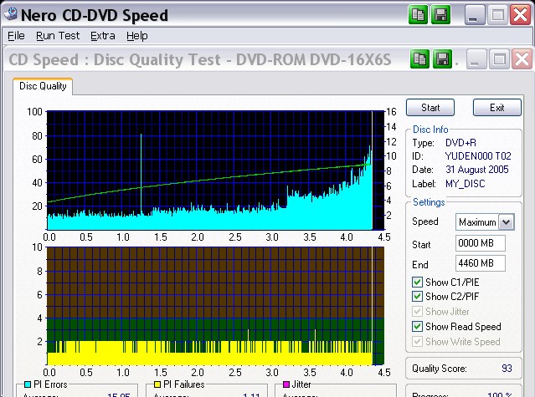Click the copy icon in the Disc Quality Test bar
The image size is (535, 397).
[x=419, y=59]
